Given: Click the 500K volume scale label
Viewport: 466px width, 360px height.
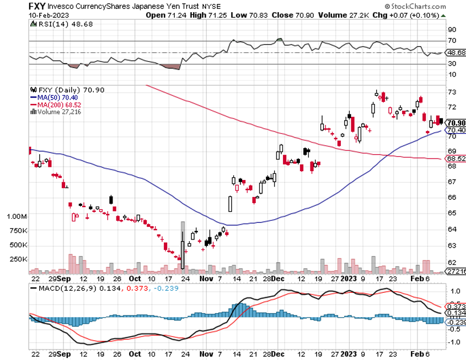Looking at the screenshot, I should tap(18, 245).
